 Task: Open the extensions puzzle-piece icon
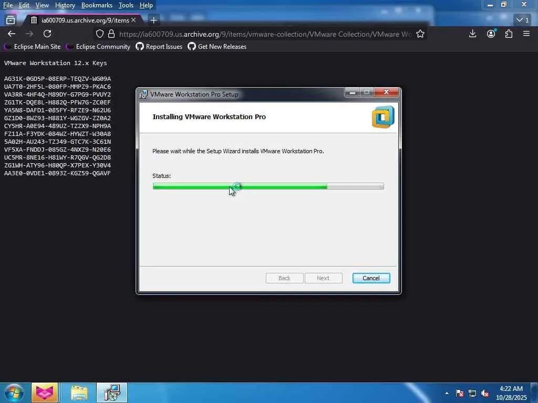(x=509, y=34)
